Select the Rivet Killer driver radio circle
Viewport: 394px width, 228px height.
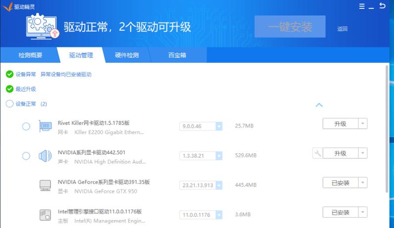pyautogui.click(x=26, y=126)
